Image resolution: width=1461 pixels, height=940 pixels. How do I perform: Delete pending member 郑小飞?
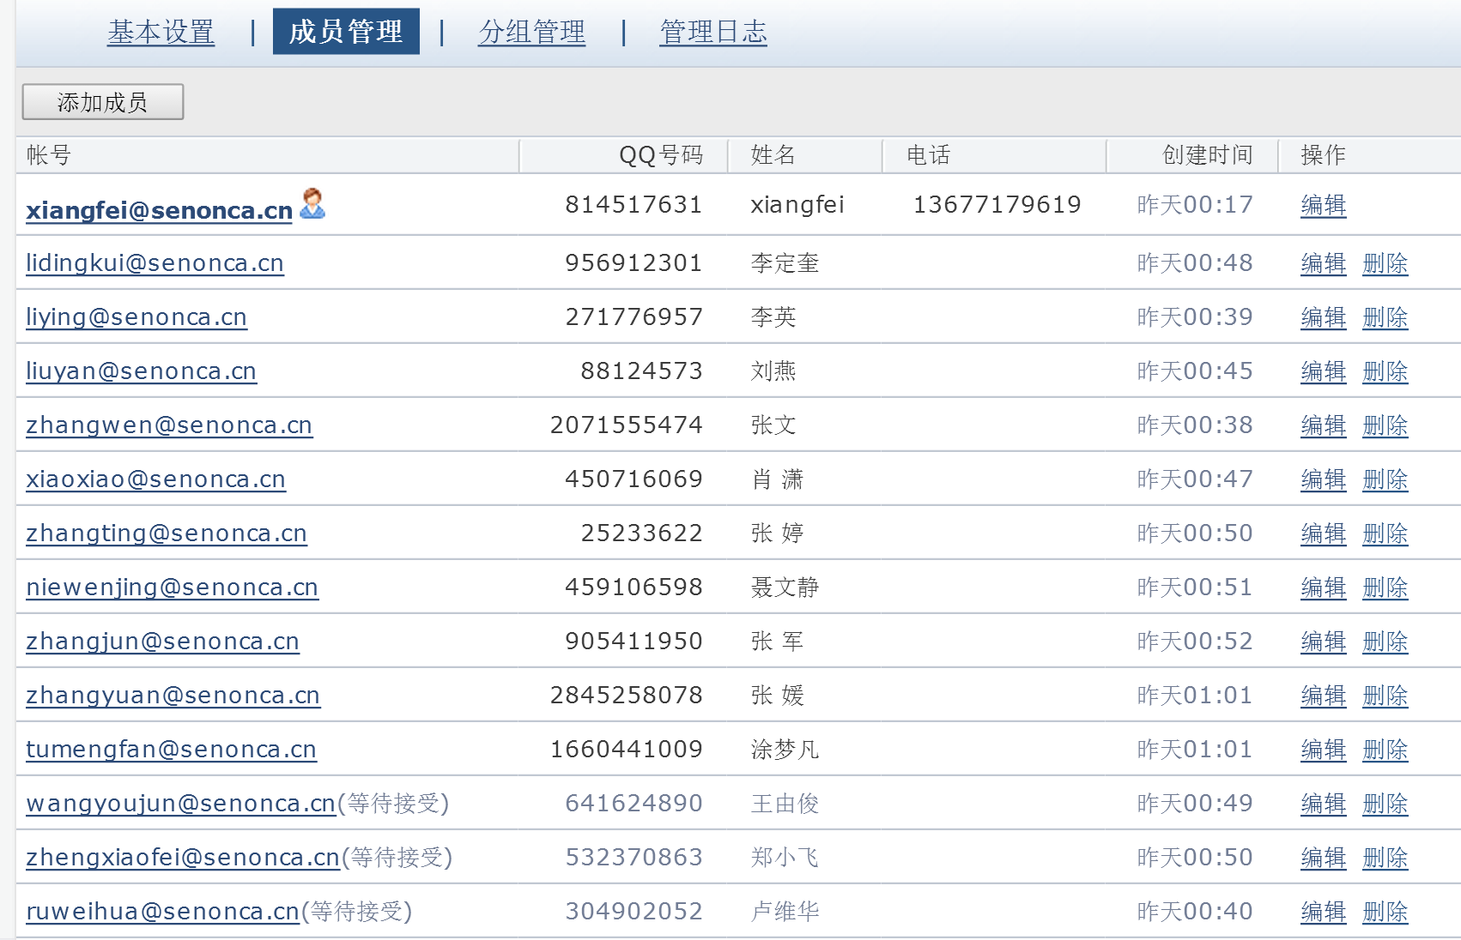1385,858
